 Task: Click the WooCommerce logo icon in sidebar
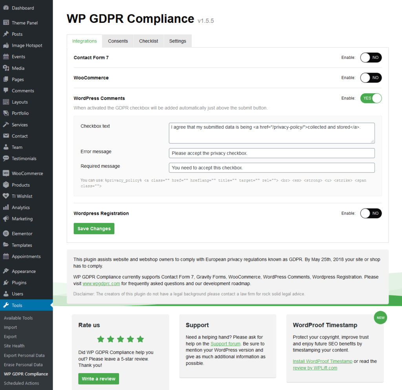[6, 173]
